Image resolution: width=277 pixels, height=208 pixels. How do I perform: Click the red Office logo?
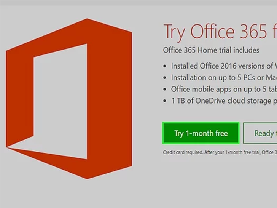69,99
